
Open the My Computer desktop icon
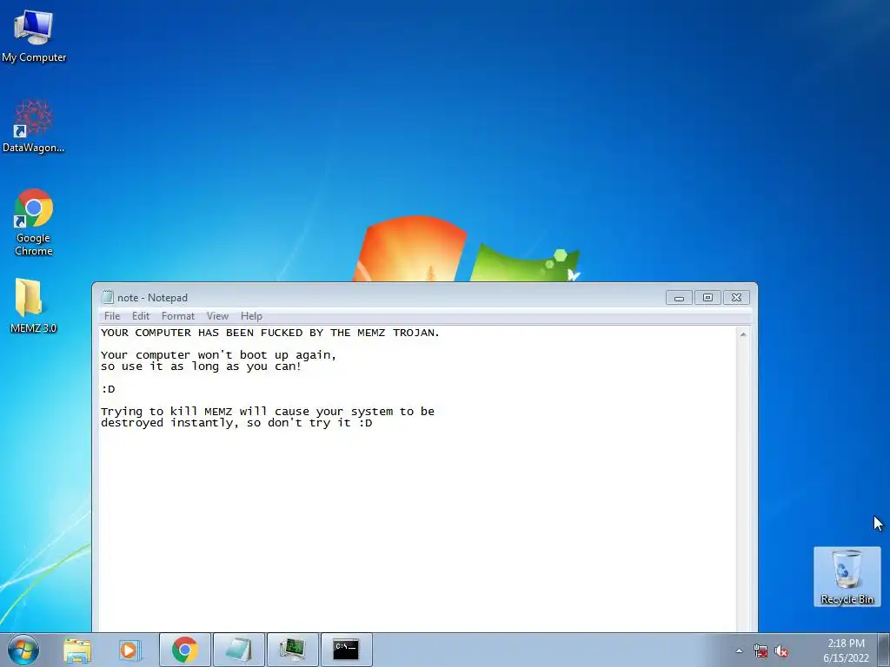click(x=34, y=35)
